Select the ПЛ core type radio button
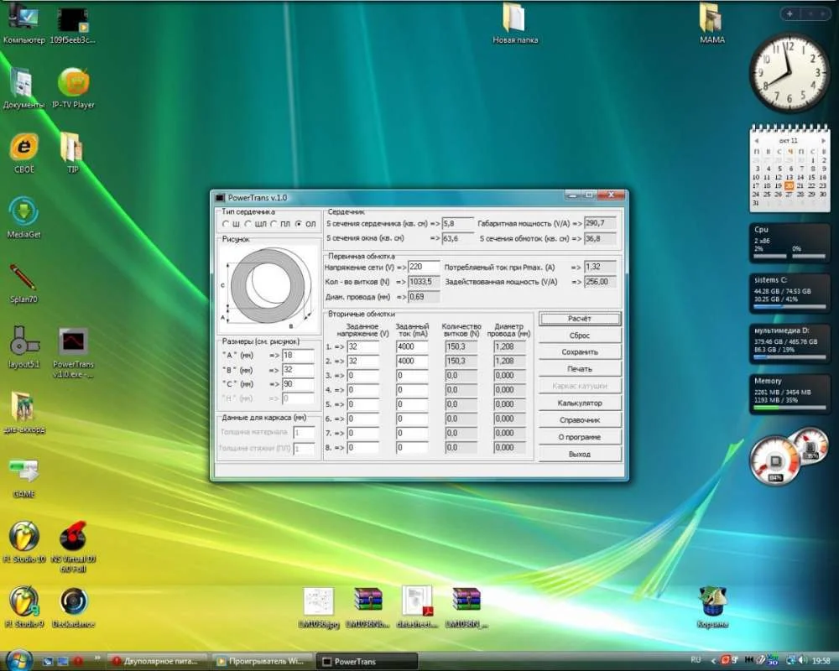This screenshot has width=839, height=671. (x=274, y=224)
